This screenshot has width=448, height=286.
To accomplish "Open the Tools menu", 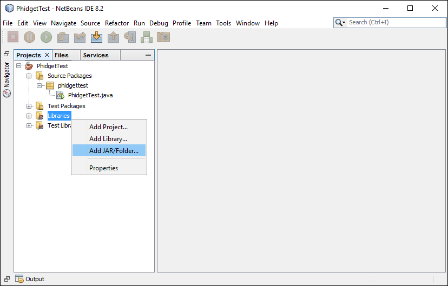I will point(223,23).
